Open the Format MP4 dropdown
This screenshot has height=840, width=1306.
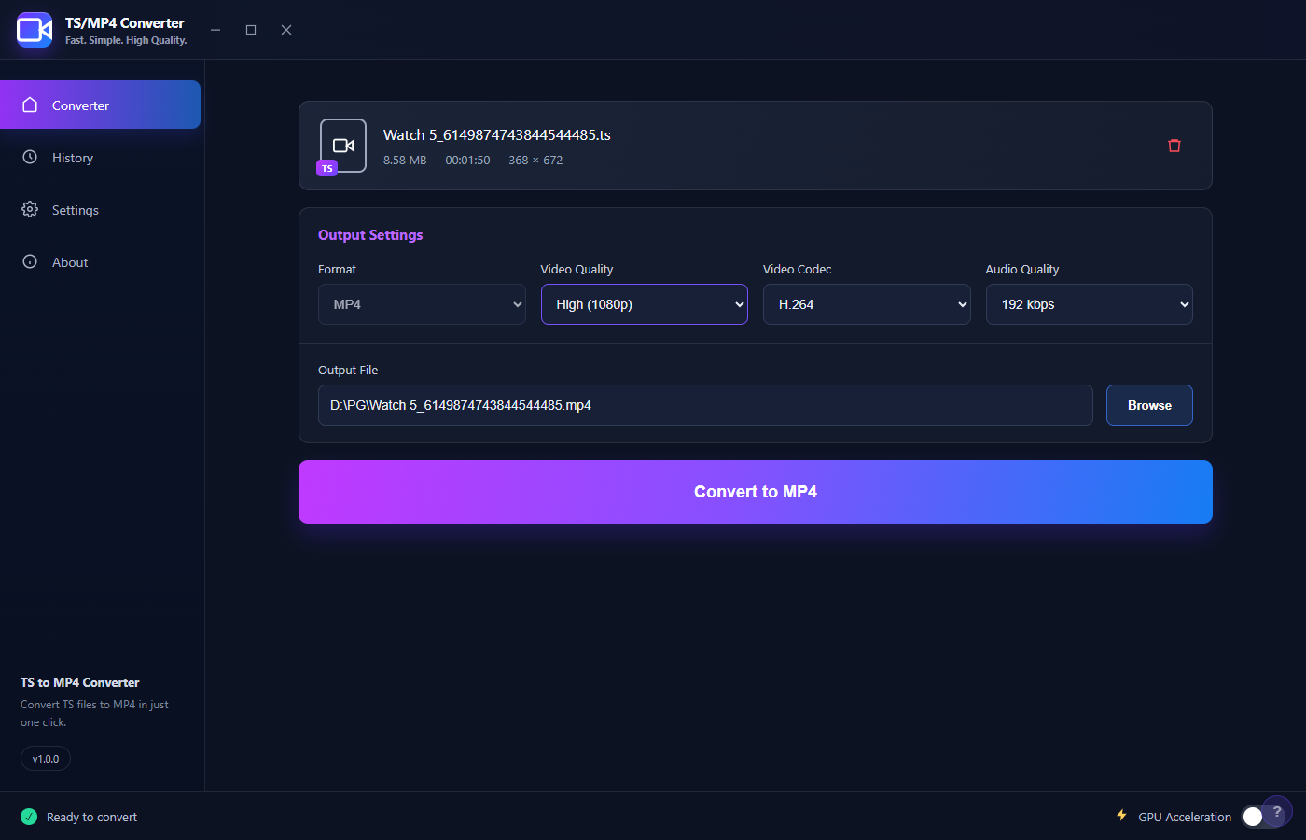pos(422,304)
